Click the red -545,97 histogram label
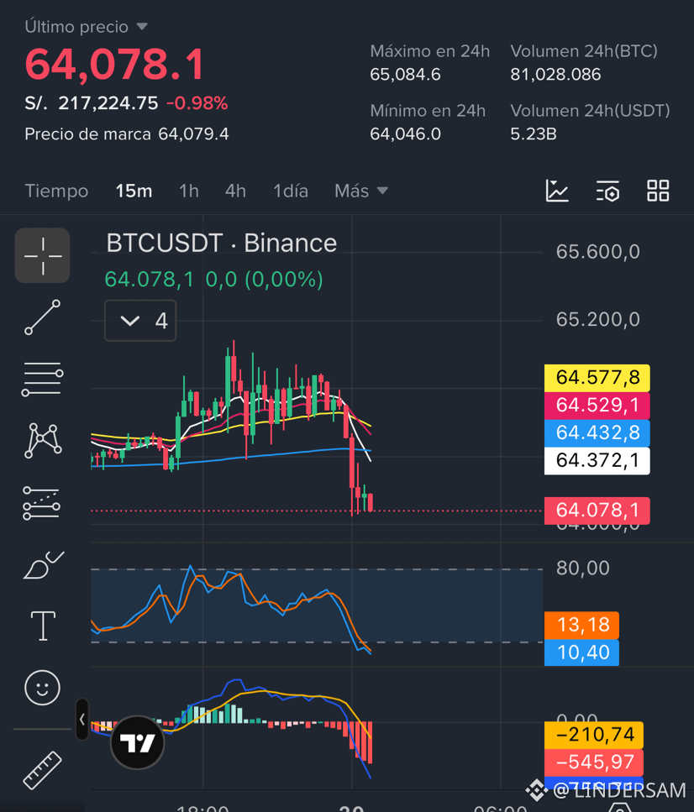 594,762
